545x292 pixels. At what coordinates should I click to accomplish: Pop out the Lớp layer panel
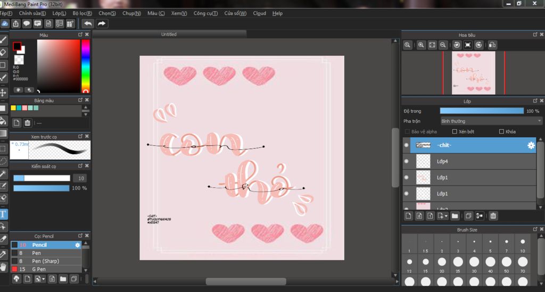(x=535, y=101)
